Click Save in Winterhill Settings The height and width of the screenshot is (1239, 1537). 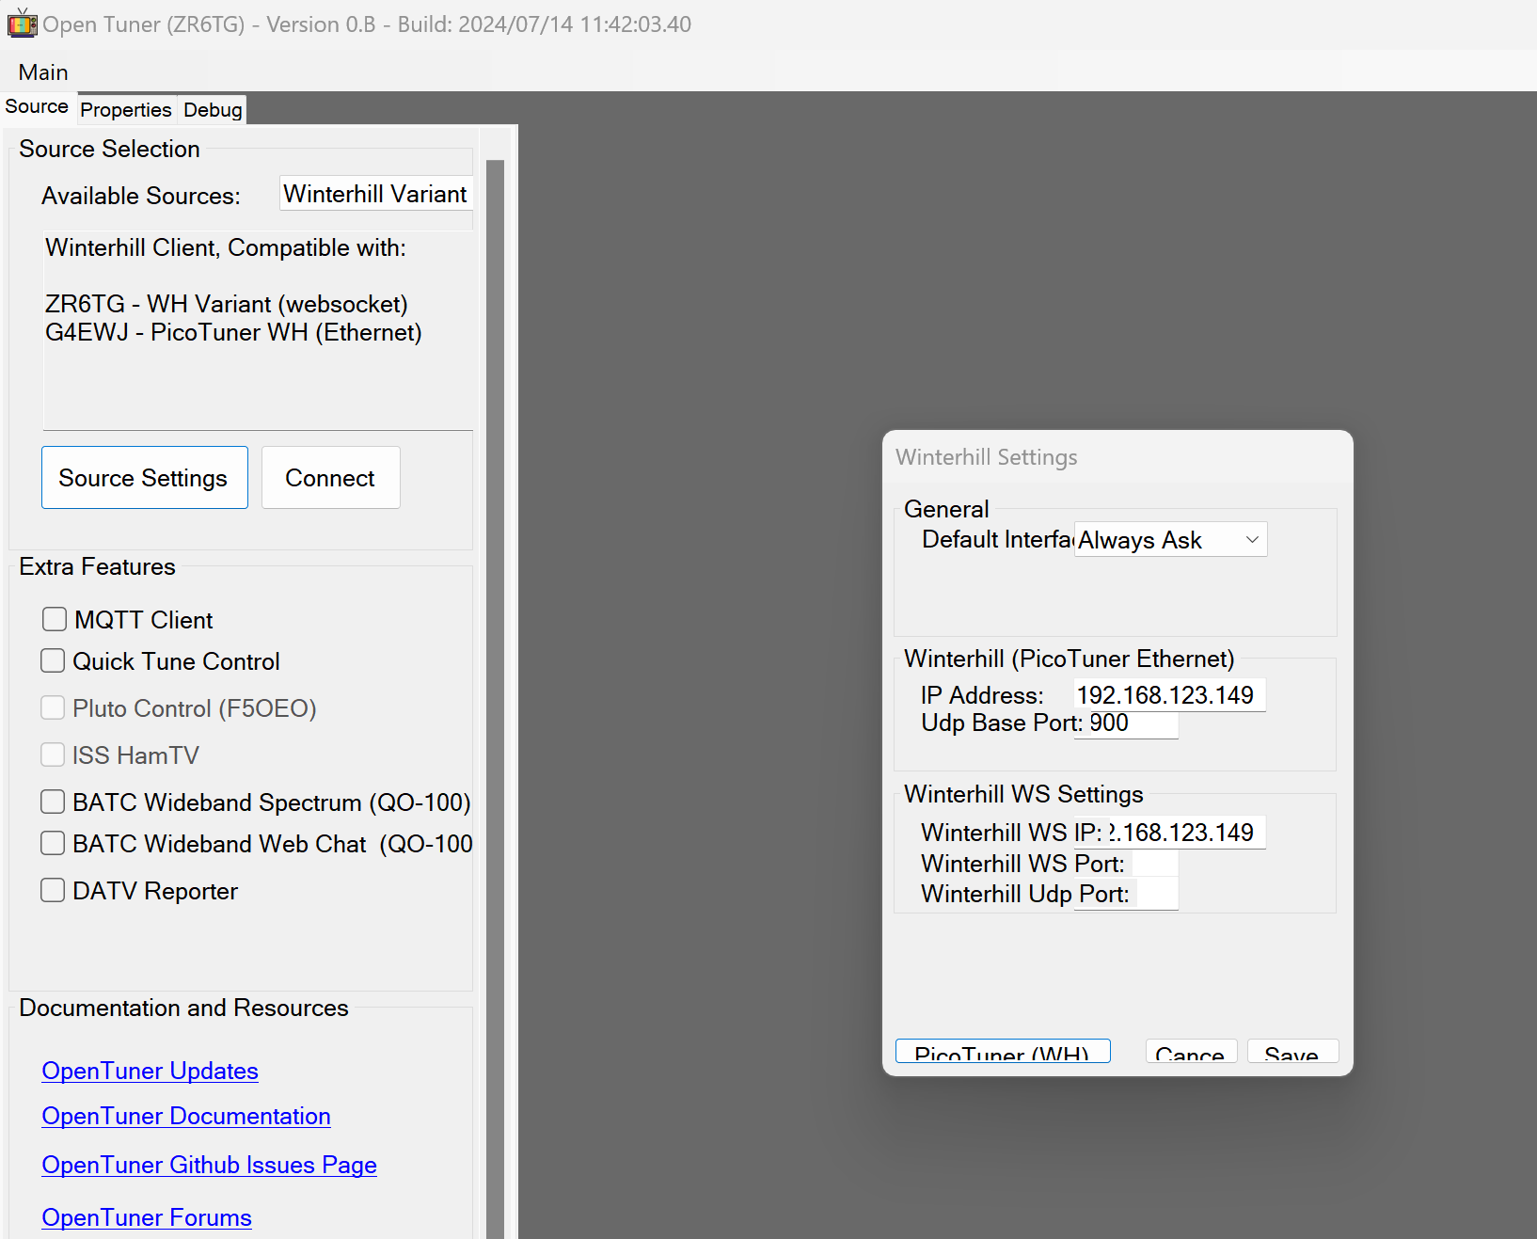tap(1292, 1052)
